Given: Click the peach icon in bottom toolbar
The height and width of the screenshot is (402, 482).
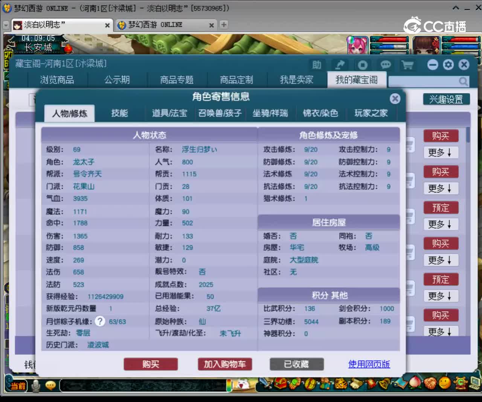Looking at the screenshot, I should point(415,383).
